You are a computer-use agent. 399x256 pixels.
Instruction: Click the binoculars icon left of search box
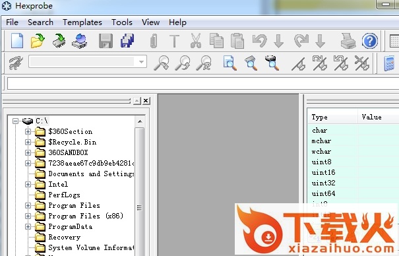(16, 63)
